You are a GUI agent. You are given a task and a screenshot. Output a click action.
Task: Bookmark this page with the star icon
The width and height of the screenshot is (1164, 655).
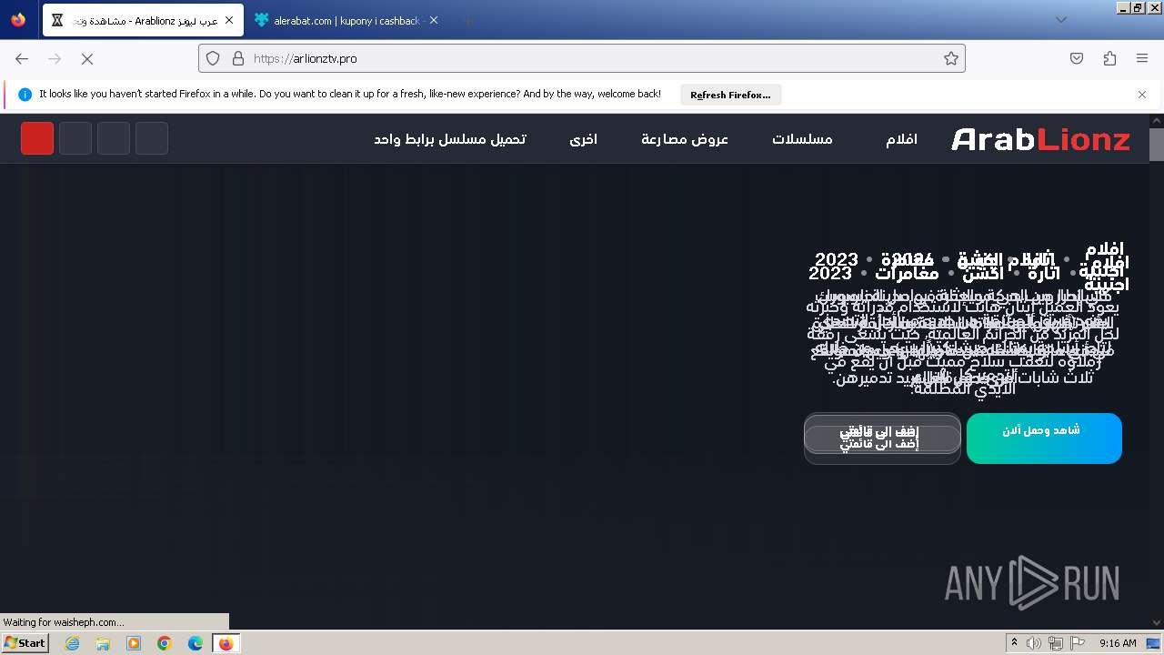(x=951, y=58)
